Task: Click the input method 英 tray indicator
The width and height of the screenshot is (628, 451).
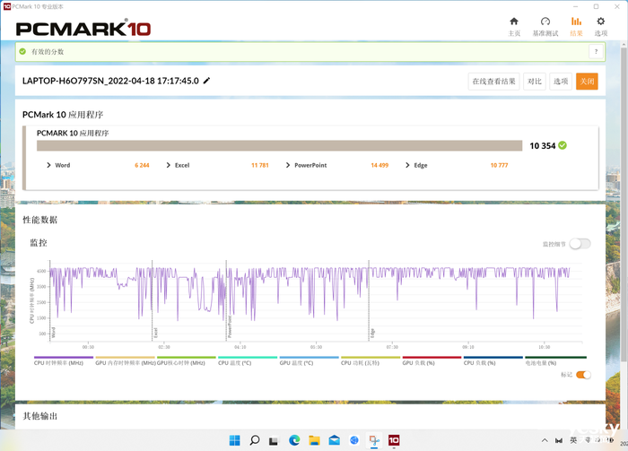Action: click(573, 440)
